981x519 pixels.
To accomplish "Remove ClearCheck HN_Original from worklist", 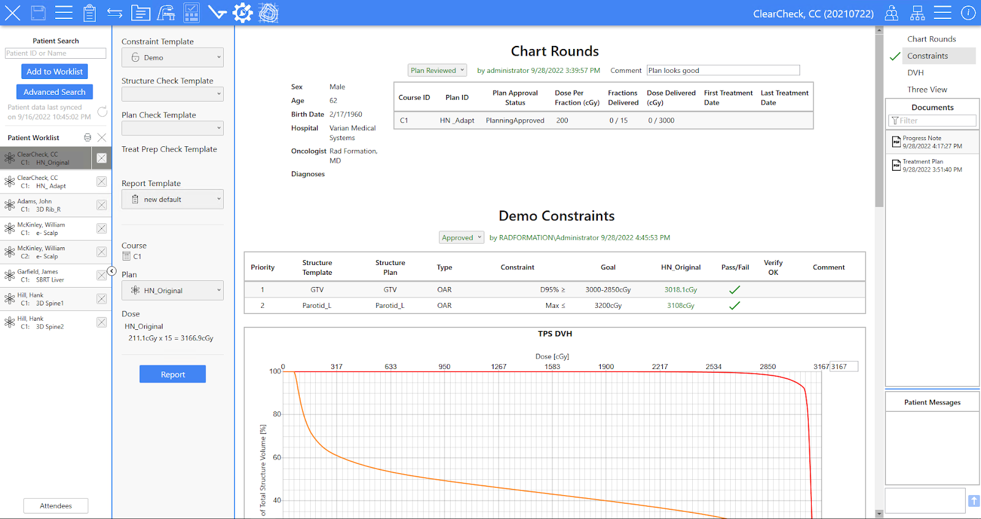I will (x=102, y=158).
